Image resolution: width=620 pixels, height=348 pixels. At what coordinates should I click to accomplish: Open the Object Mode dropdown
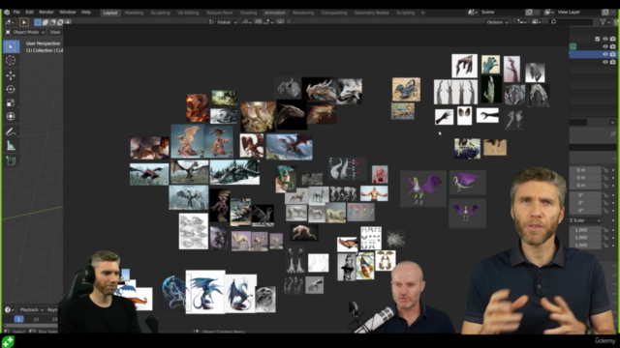pyautogui.click(x=25, y=32)
